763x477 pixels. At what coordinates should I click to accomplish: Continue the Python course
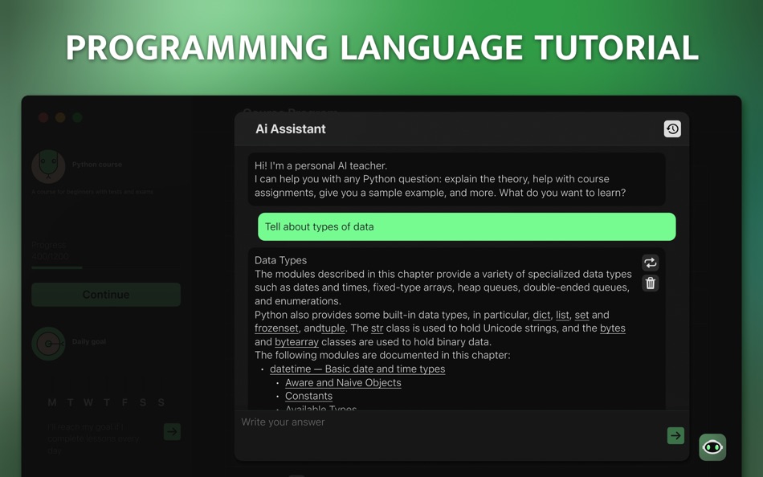click(x=106, y=295)
